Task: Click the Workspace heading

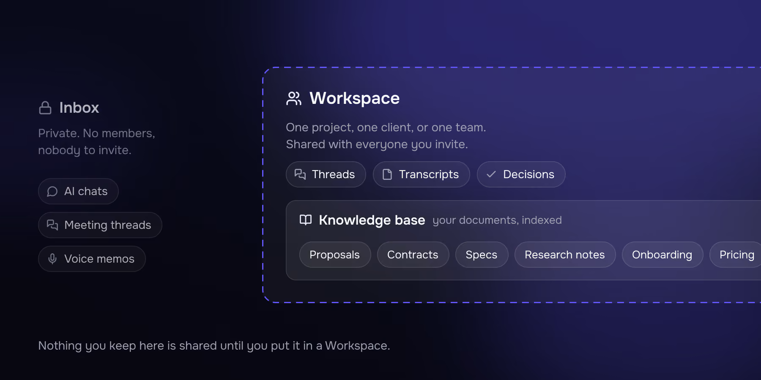Action: pyautogui.click(x=354, y=98)
